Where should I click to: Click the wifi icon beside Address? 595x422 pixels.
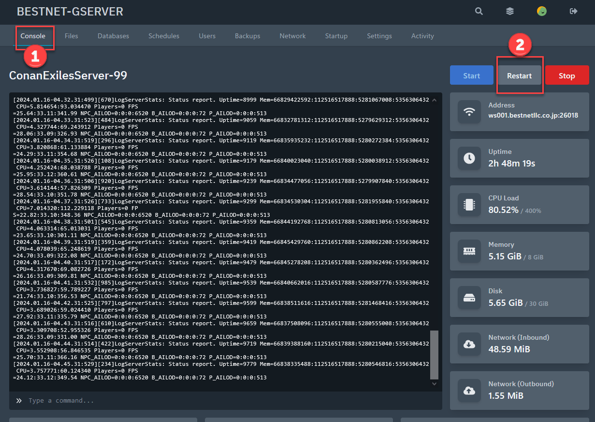[469, 111]
